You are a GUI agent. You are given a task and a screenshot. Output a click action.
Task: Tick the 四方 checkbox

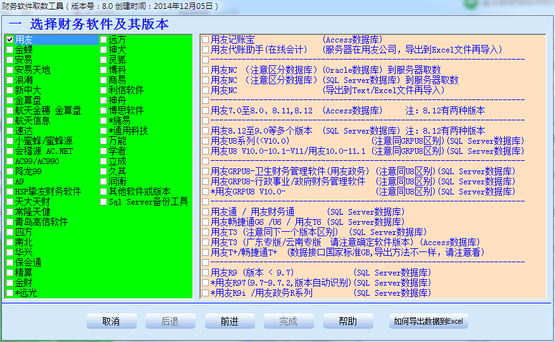point(10,232)
